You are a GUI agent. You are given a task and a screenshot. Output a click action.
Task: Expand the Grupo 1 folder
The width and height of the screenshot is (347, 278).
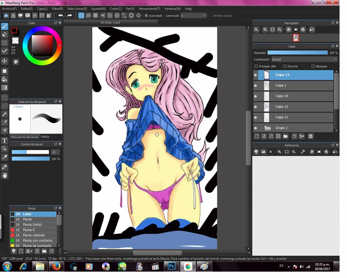pyautogui.click(x=267, y=128)
